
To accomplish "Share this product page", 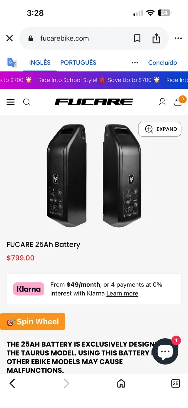I will point(157,38).
